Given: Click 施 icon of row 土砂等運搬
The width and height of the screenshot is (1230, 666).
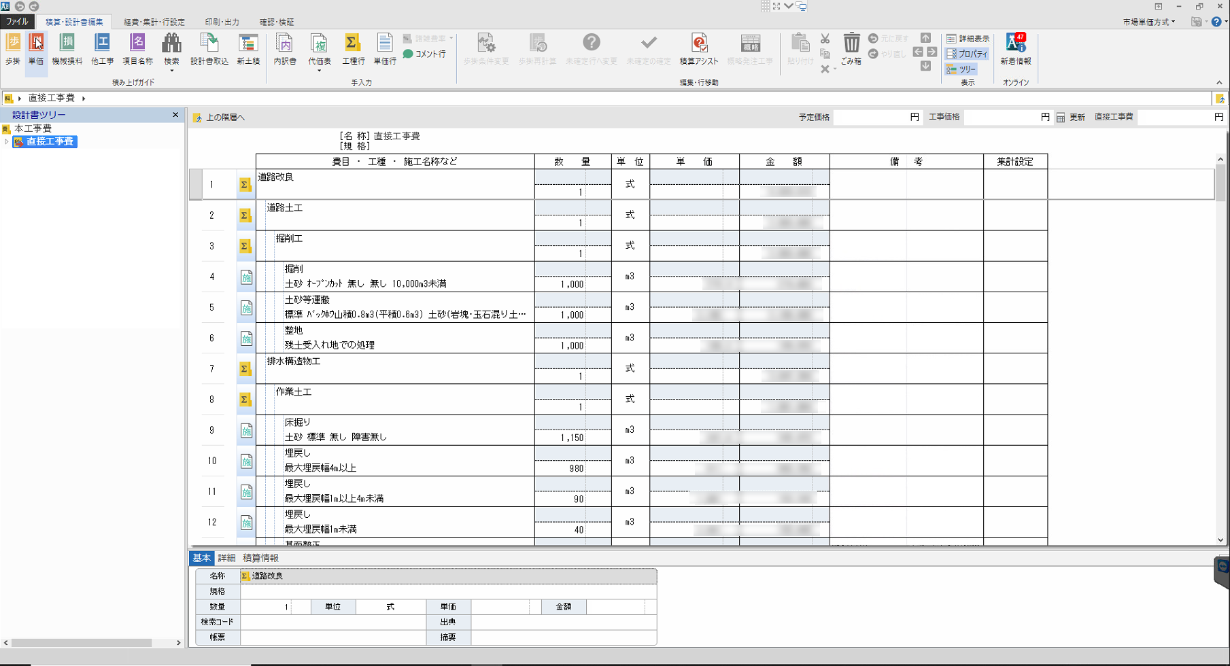Looking at the screenshot, I should (246, 307).
